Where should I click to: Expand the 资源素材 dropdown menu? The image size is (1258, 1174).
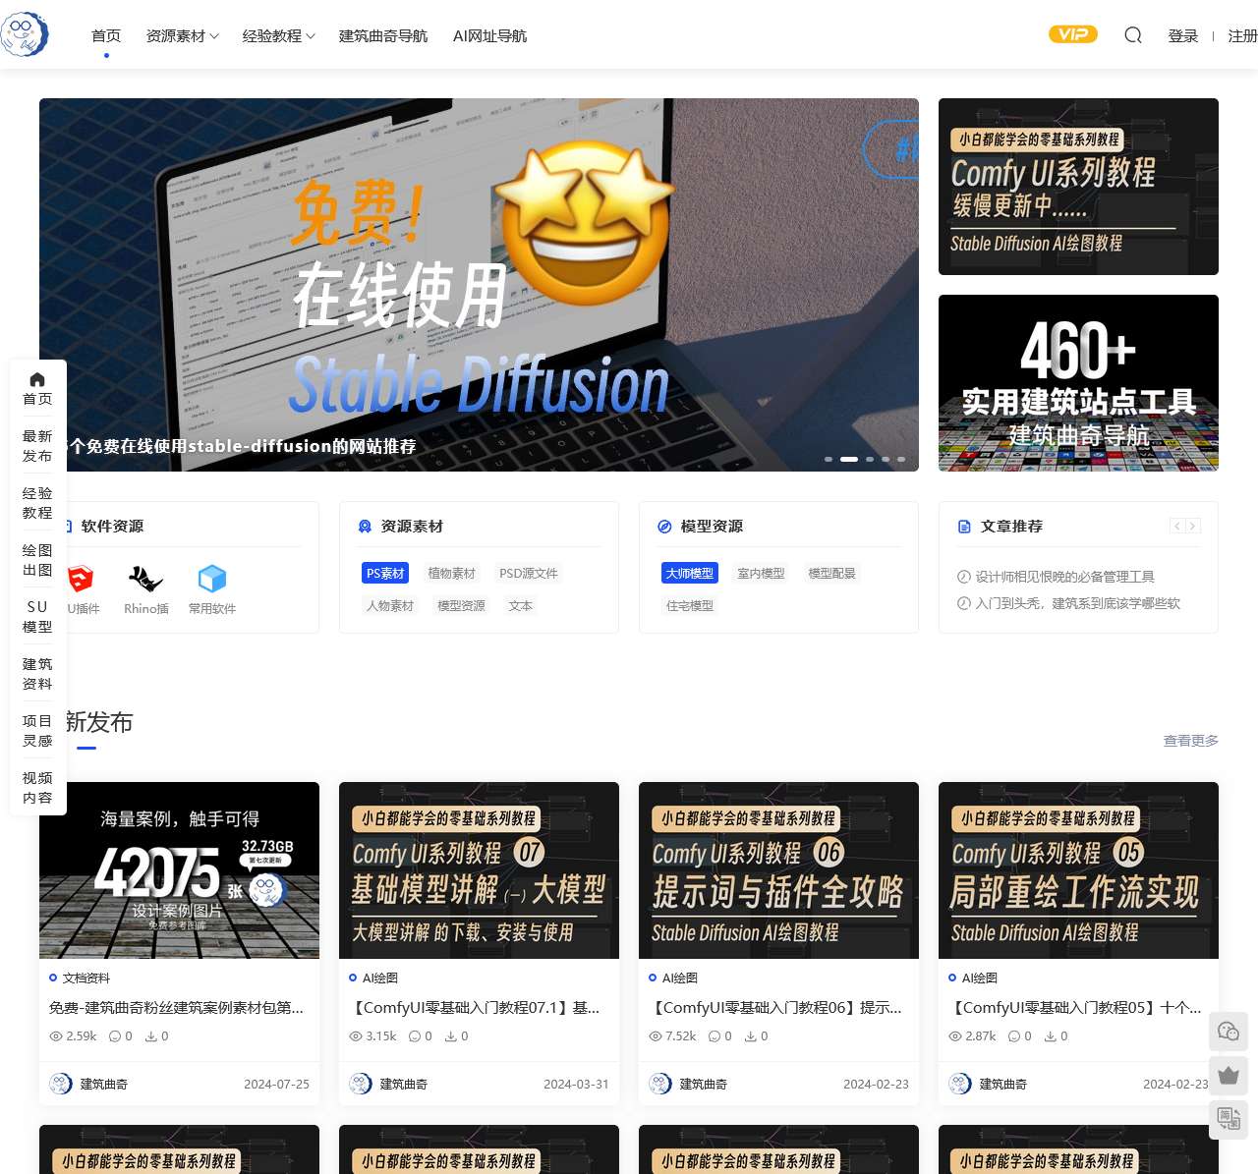click(182, 36)
